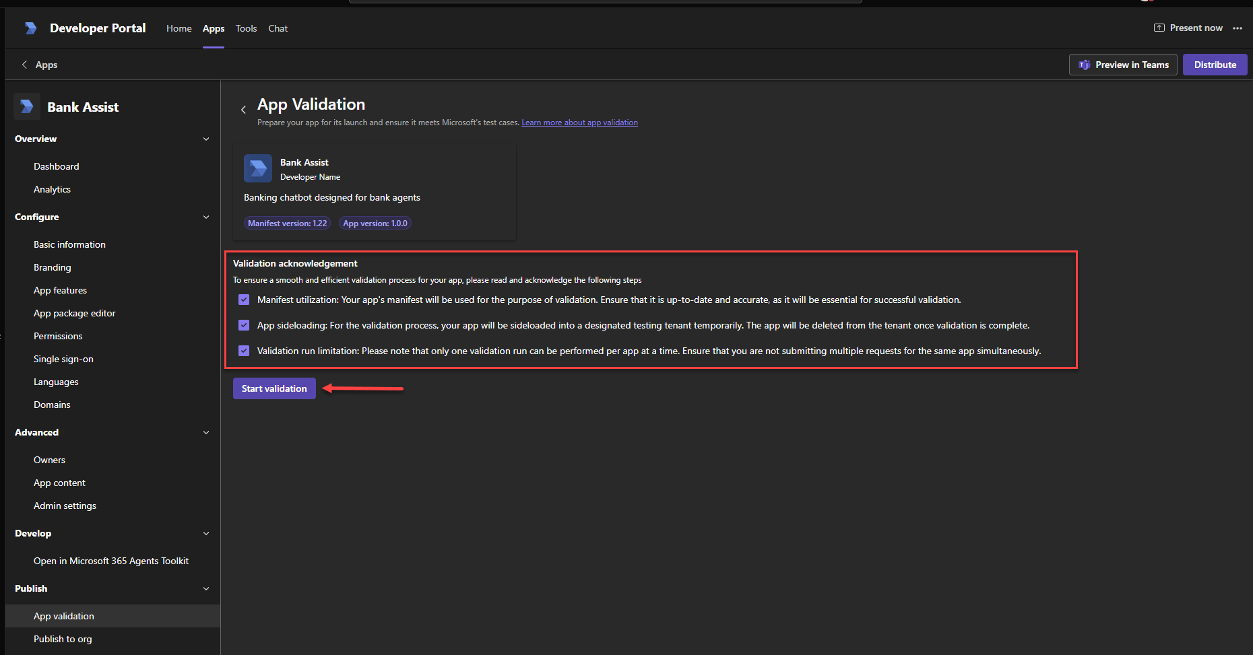Viewport: 1253px width, 655px height.
Task: Open the Chat tab
Action: click(x=278, y=28)
